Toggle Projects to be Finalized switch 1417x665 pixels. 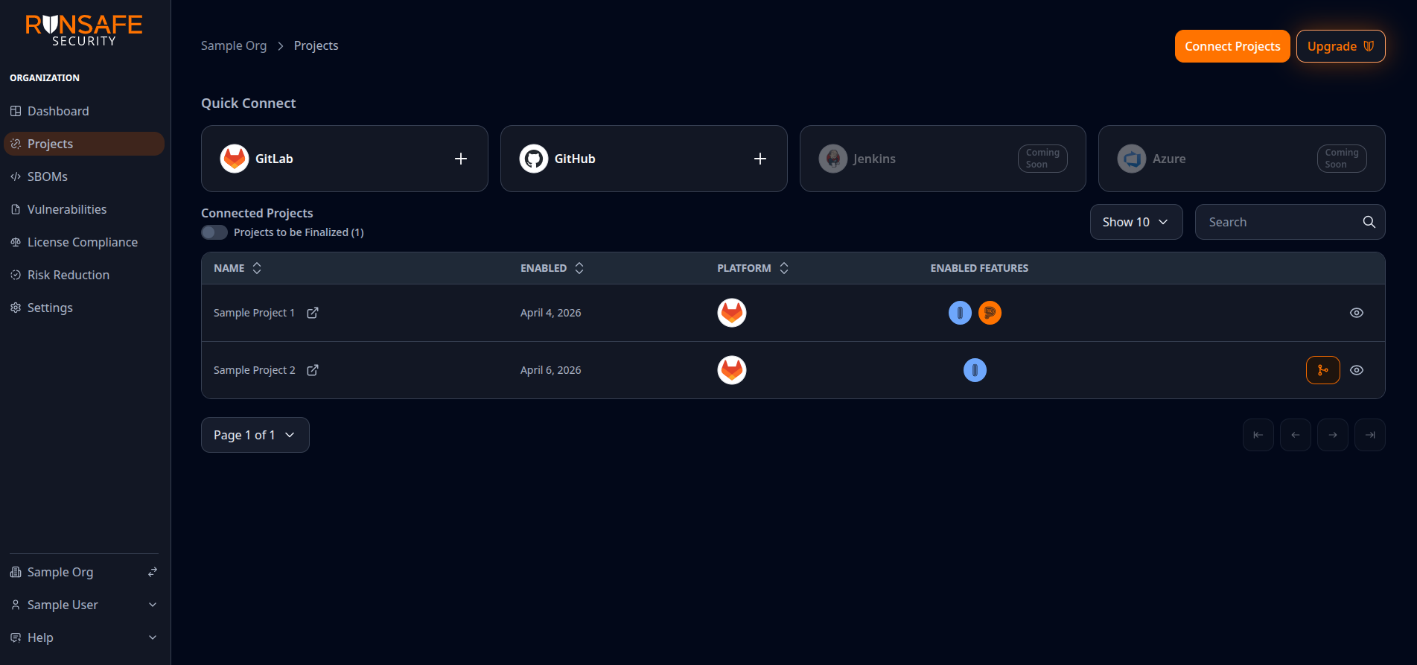click(214, 232)
